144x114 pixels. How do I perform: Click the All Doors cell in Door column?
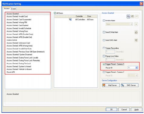(x=90, y=20)
